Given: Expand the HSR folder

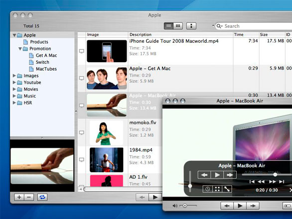Looking at the screenshot, I should click(14, 103).
